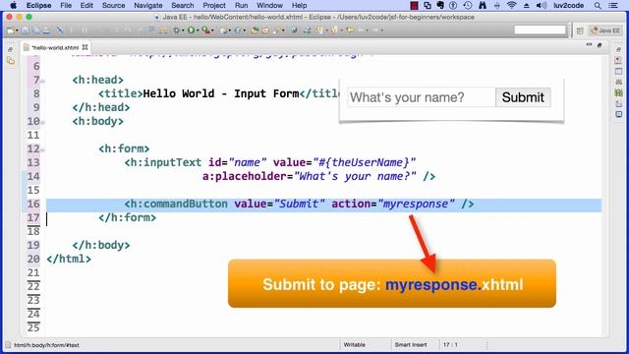Open the Notification Center icon
The image size is (629, 354).
(x=613, y=5)
